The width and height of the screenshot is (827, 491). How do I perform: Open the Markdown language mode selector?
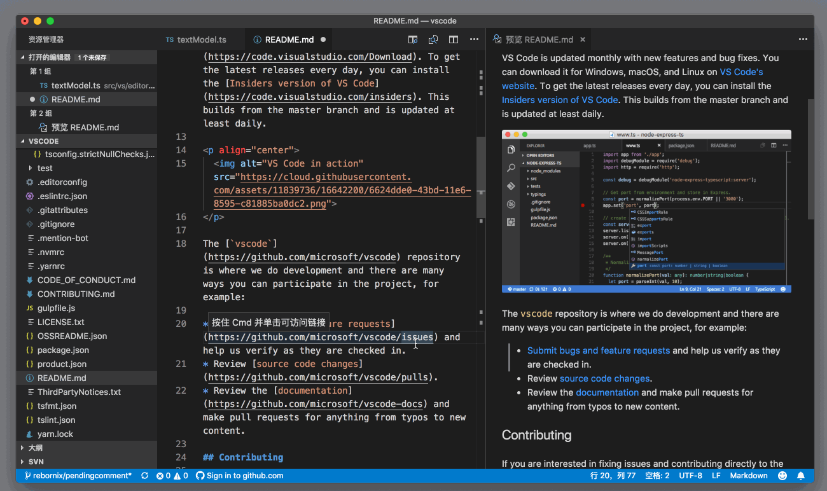pyautogui.click(x=749, y=475)
